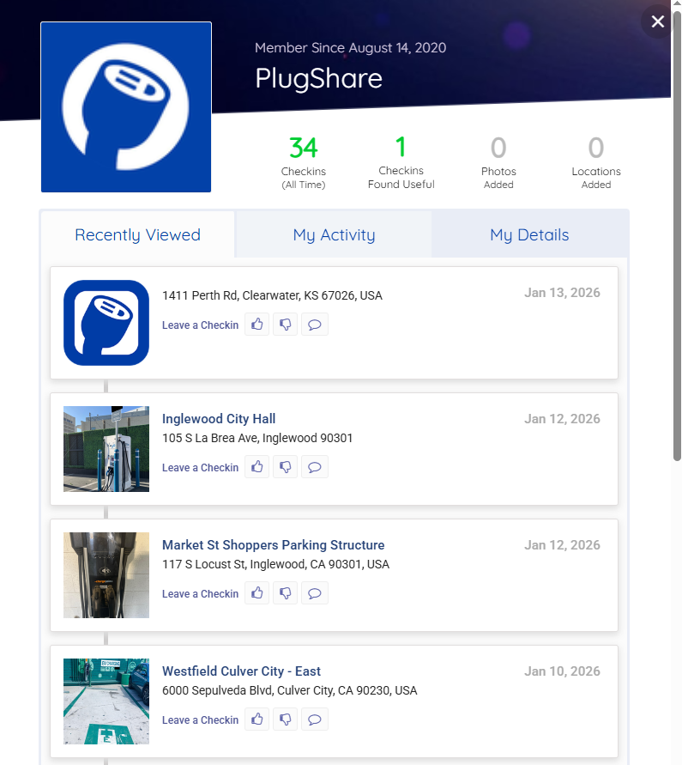The height and width of the screenshot is (765, 682).
Task: Open the My Details tab
Action: click(529, 235)
